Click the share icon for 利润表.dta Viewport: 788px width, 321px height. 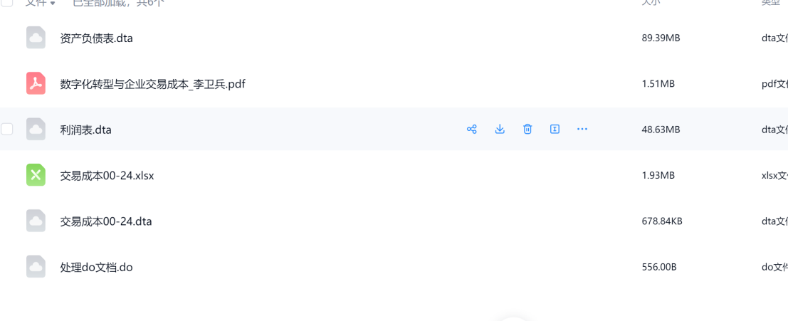471,129
